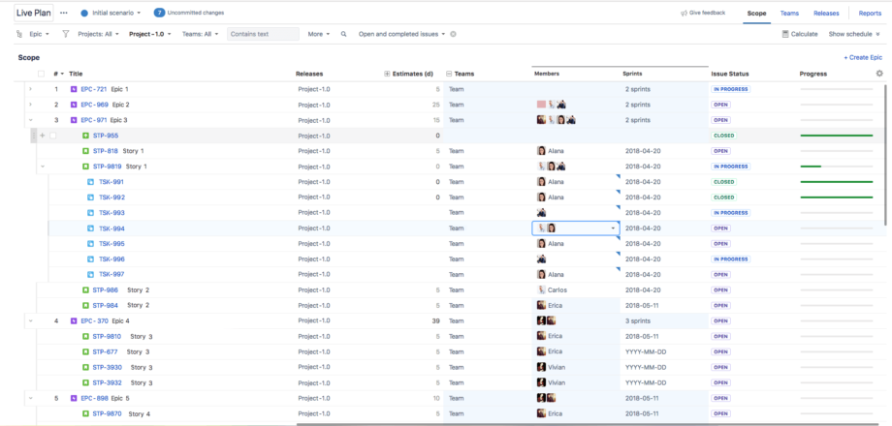Click the plus icon on STP-955 row
The height and width of the screenshot is (426, 892).
42,136
